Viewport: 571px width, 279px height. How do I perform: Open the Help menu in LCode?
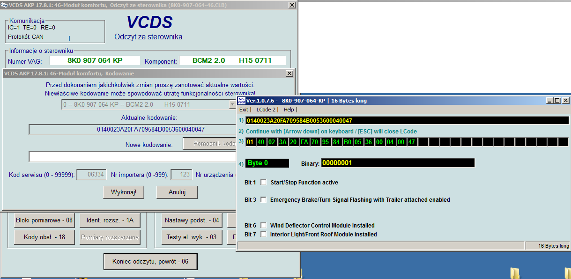point(289,110)
